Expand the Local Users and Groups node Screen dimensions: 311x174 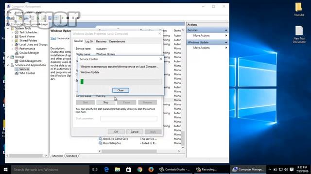[12, 44]
